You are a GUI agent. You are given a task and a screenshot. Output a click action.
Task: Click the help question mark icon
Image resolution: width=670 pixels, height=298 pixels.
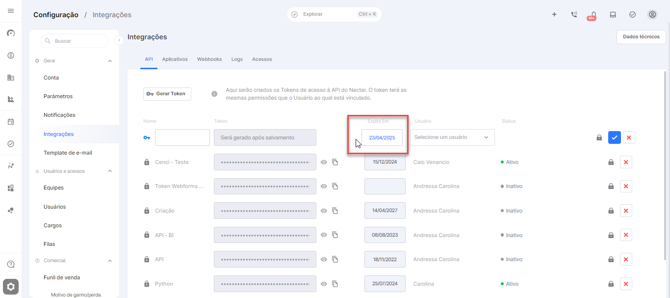(x=11, y=264)
